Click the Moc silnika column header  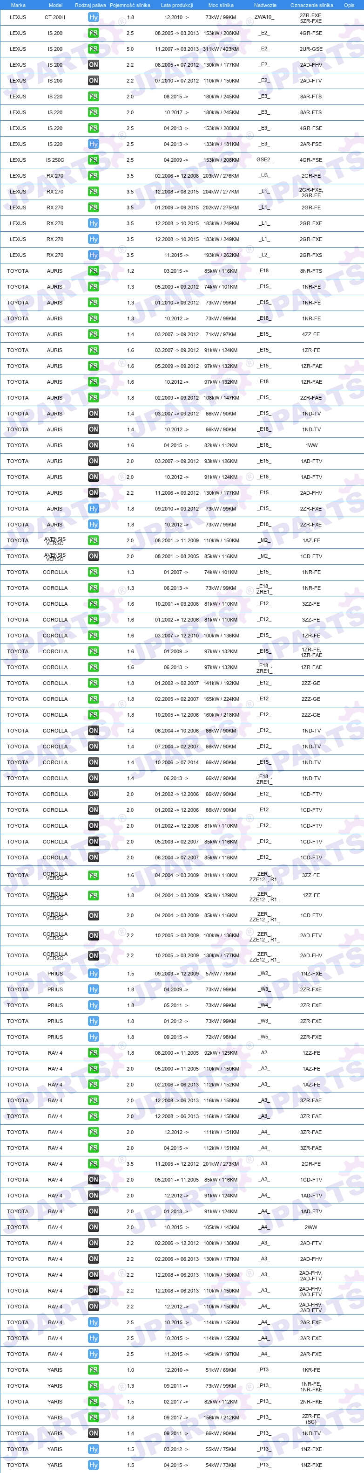click(221, 5)
